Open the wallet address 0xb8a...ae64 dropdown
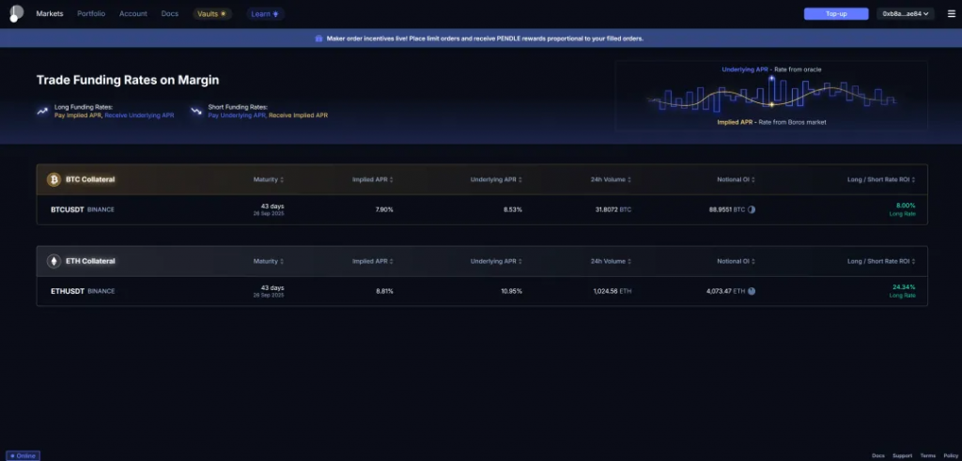 coord(906,14)
